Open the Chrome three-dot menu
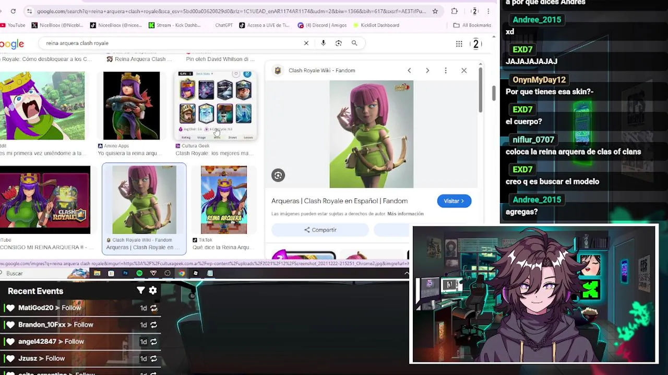 tap(488, 11)
